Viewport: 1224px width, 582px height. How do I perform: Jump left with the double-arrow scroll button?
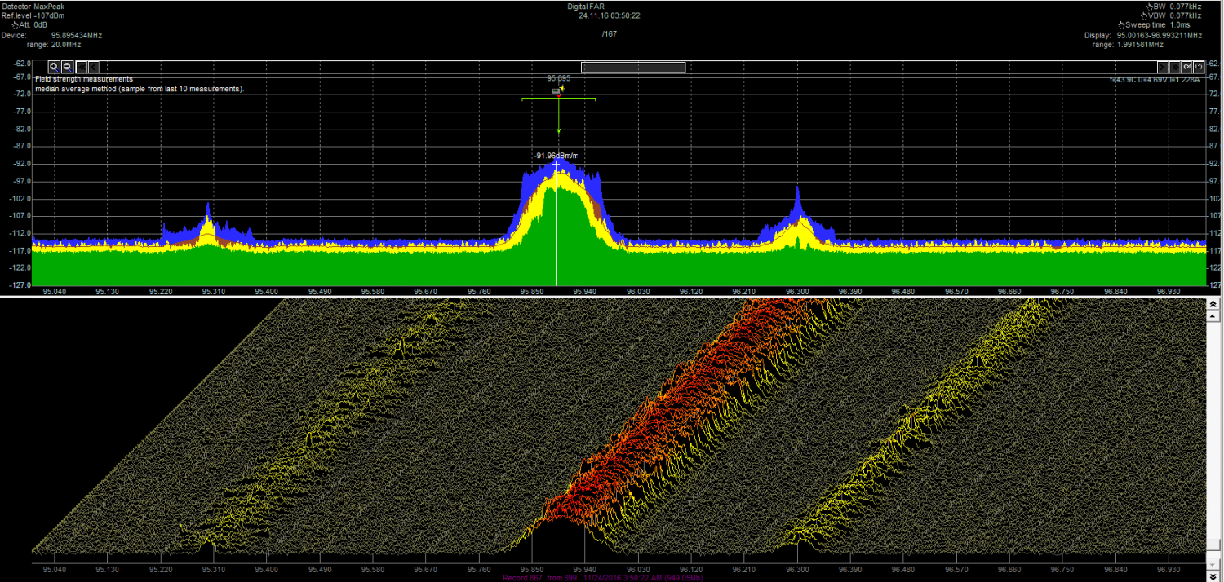[x=81, y=67]
